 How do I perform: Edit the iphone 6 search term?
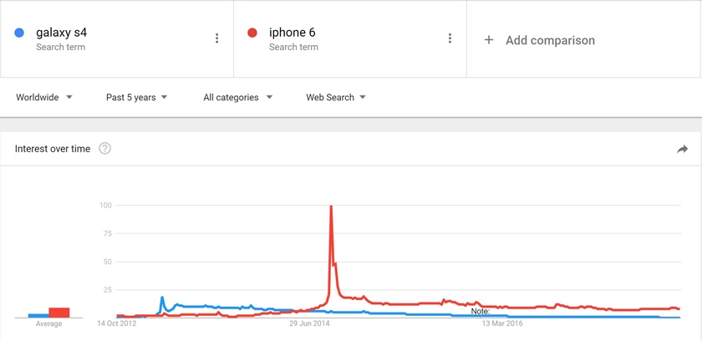pos(292,33)
